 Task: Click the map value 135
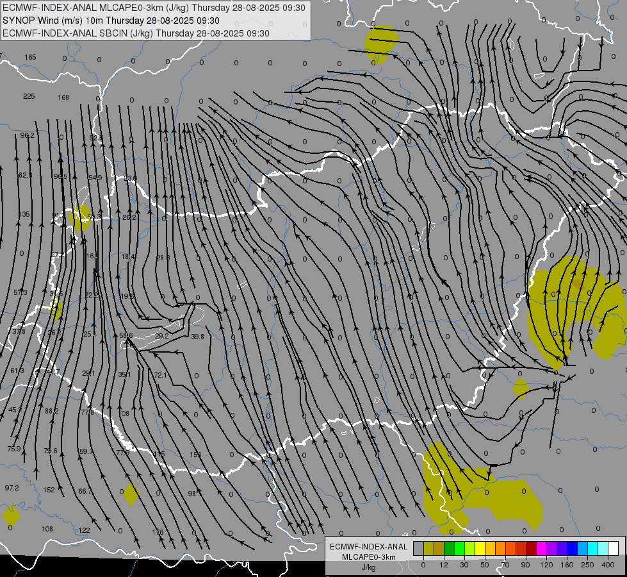coord(24,214)
